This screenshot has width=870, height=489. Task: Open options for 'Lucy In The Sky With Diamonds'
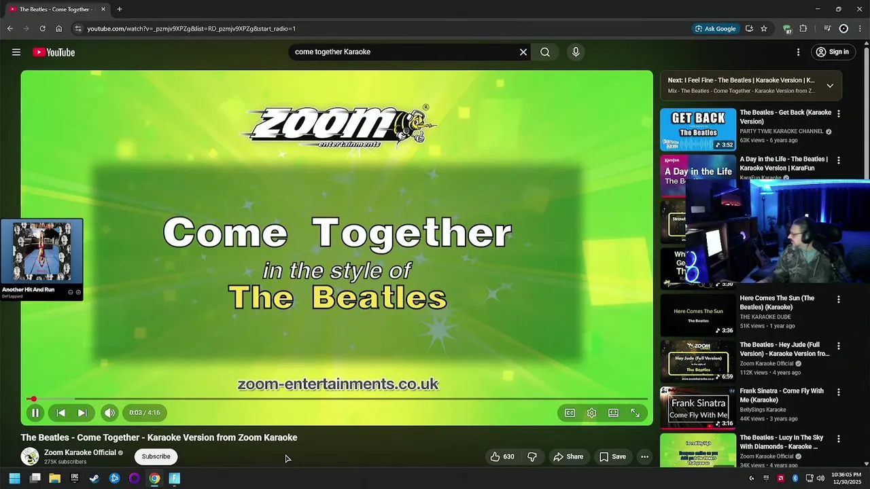click(838, 439)
